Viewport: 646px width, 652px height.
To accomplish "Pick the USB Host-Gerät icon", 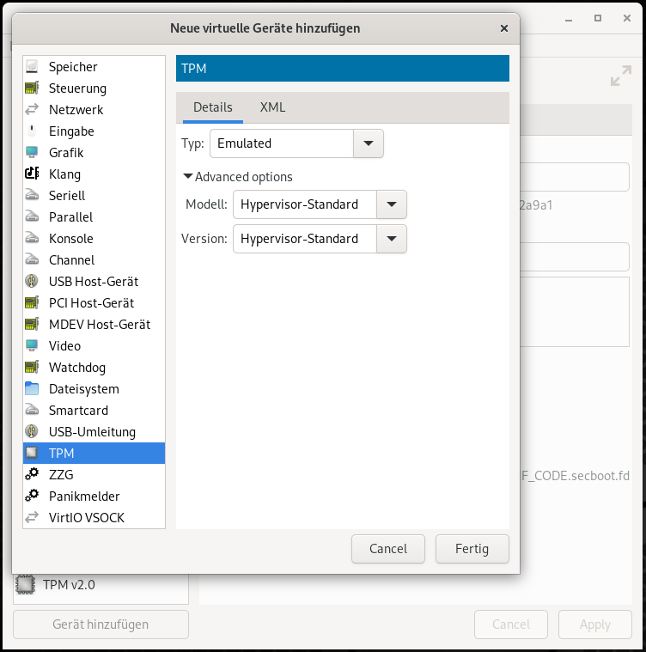I will [32, 281].
